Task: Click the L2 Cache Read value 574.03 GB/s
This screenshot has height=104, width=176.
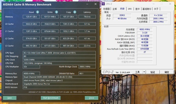Action: pyautogui.click(x=31, y=38)
